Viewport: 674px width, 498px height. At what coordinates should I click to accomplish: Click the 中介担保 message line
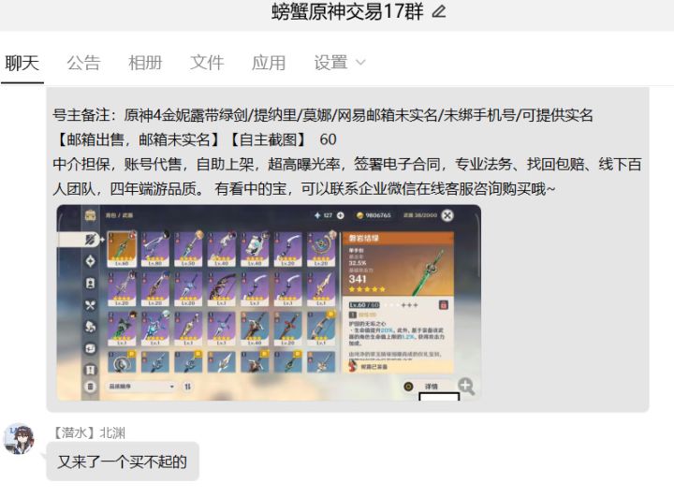[347, 164]
